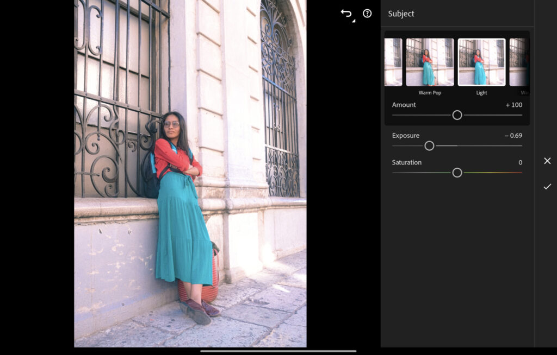Screen dimensions: 557x355
Task: Select the Light preset
Action: click(x=481, y=61)
